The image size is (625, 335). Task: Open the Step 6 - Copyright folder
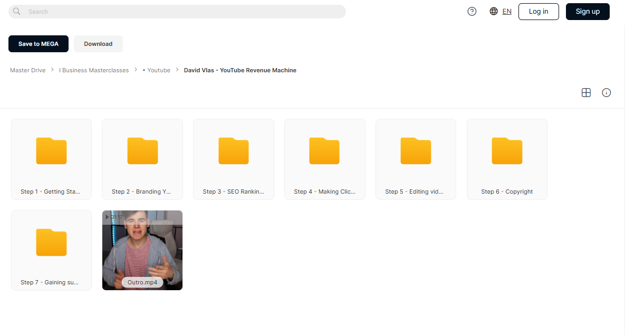coord(507,159)
